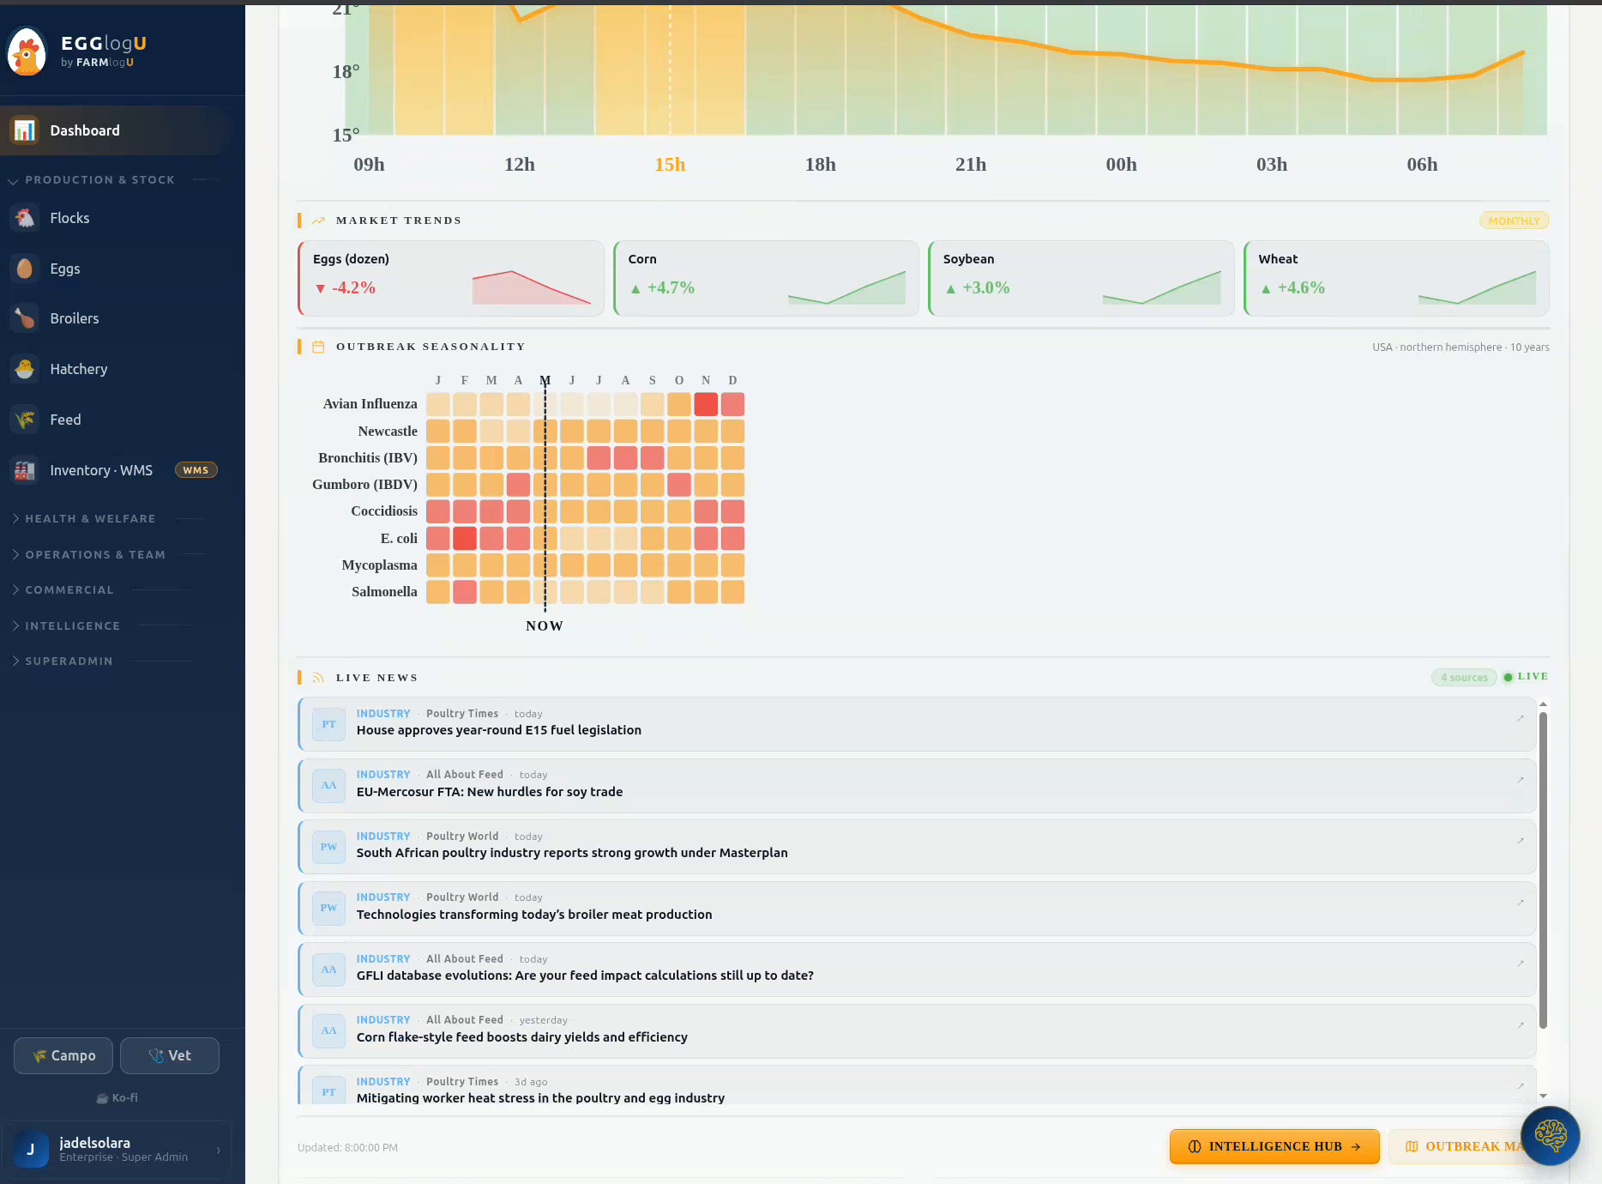1602x1184 pixels.
Task: Open the Corn market trend card
Action: coord(766,278)
